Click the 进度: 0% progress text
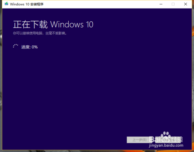Image resolution: width=194 pixels, height=152 pixels. click(29, 47)
